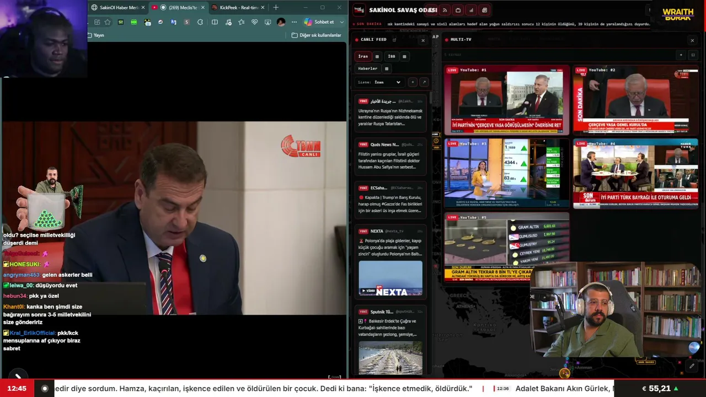Expand the chevron next to Sohbet et

click(x=342, y=22)
